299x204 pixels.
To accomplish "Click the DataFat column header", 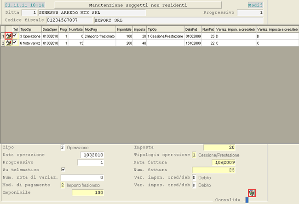I will (x=192, y=29).
